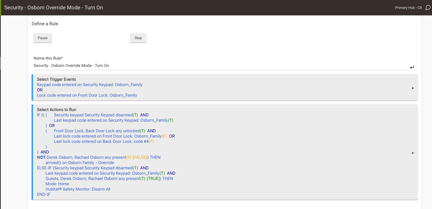The image size is (432, 209).
Task: Expand the Select Trigger Events arrow
Action: (413, 88)
